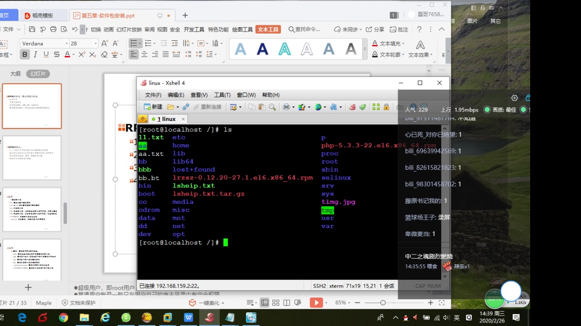This screenshot has width=581, height=326.
Task: Click the Xshell globe encoding icon
Action: [318, 107]
